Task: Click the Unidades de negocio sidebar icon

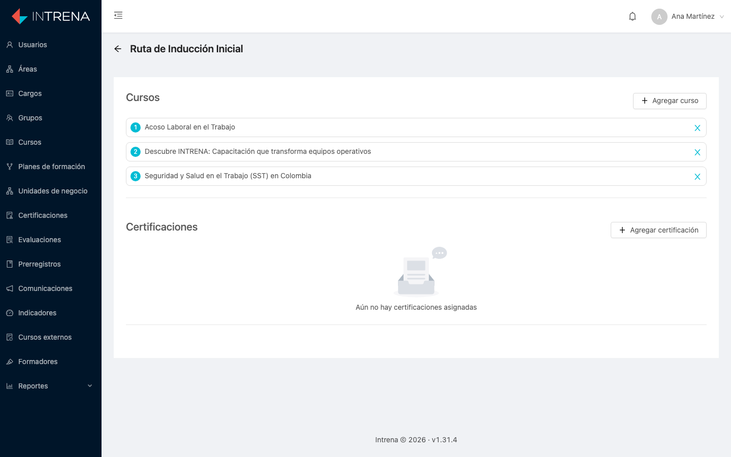Action: [10, 191]
